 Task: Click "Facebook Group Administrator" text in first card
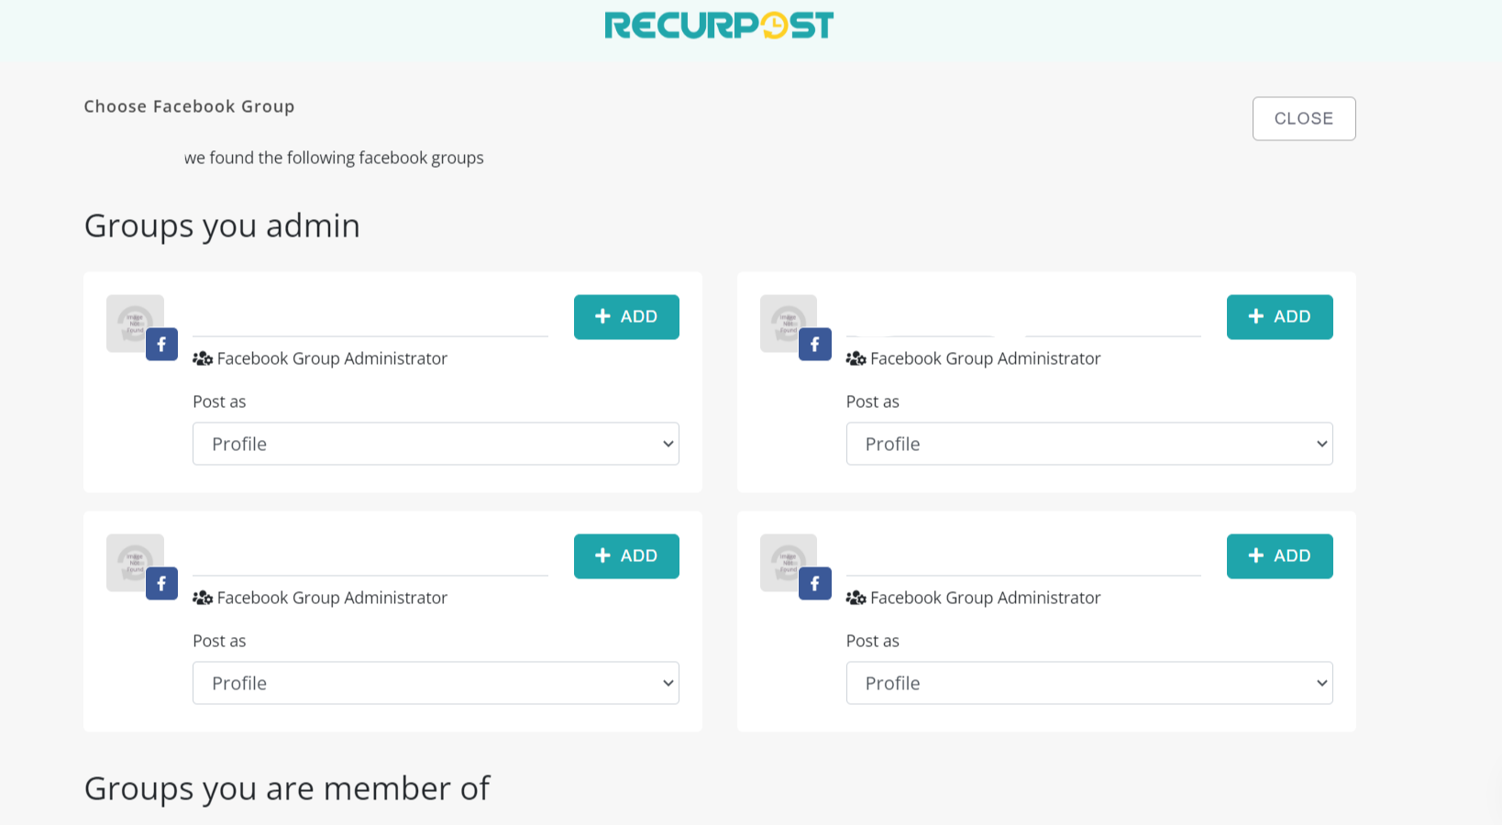click(332, 358)
